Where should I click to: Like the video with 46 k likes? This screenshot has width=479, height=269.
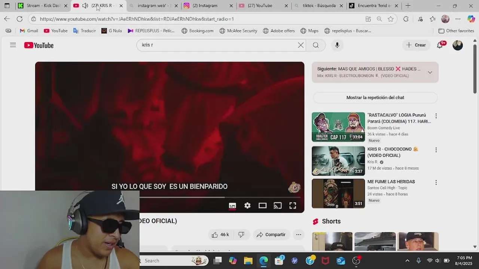click(220, 235)
